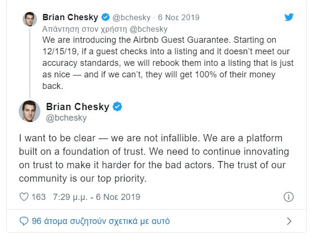Click main tweet text about trust
The height and width of the screenshot is (249, 325).
[154, 158]
